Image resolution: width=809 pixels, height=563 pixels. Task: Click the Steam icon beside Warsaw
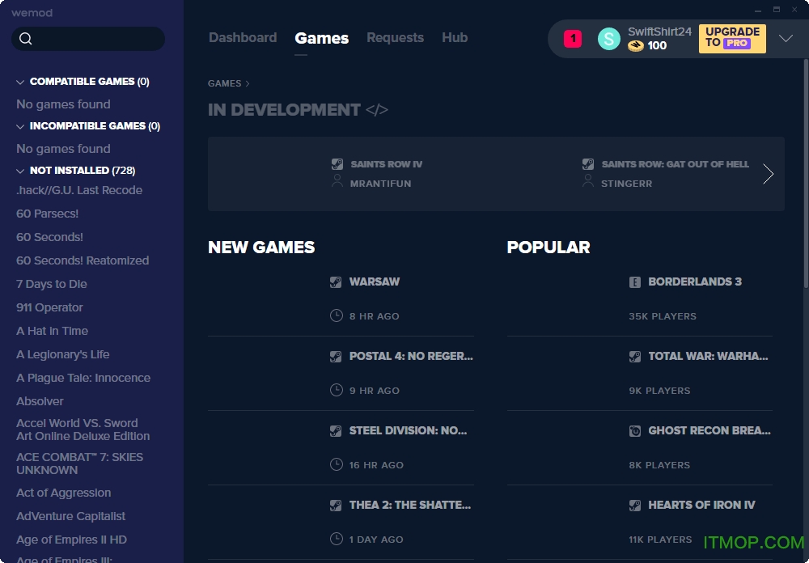tap(336, 282)
